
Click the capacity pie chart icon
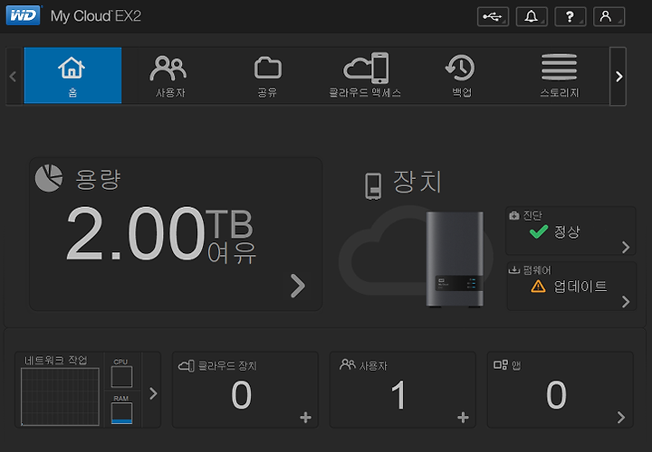coord(49,178)
